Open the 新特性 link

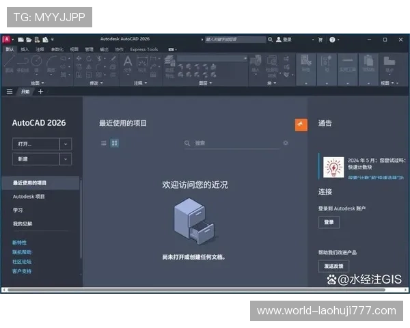19,243
